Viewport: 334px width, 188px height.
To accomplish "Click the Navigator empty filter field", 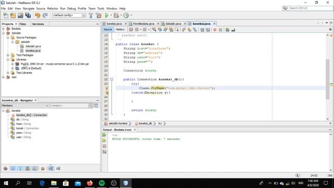I will [69, 105].
